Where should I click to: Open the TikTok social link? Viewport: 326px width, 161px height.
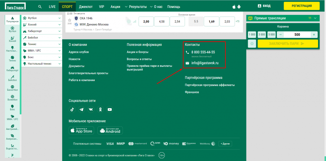coord(72,109)
